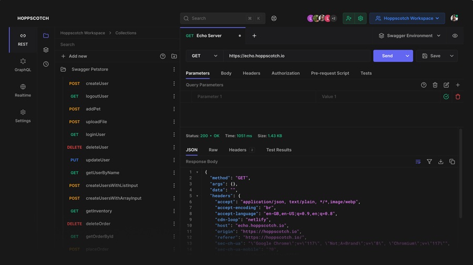Import a collection via folder-arrow icon
Viewport: 473px width, 265px height.
(174, 56)
